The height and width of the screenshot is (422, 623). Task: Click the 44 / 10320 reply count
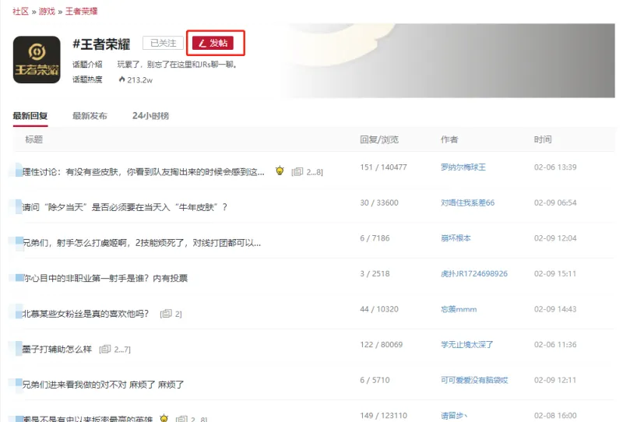click(379, 309)
